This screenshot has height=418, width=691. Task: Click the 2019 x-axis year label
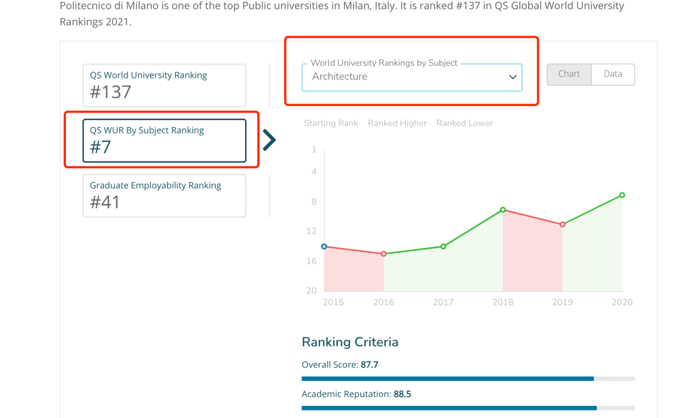562,302
